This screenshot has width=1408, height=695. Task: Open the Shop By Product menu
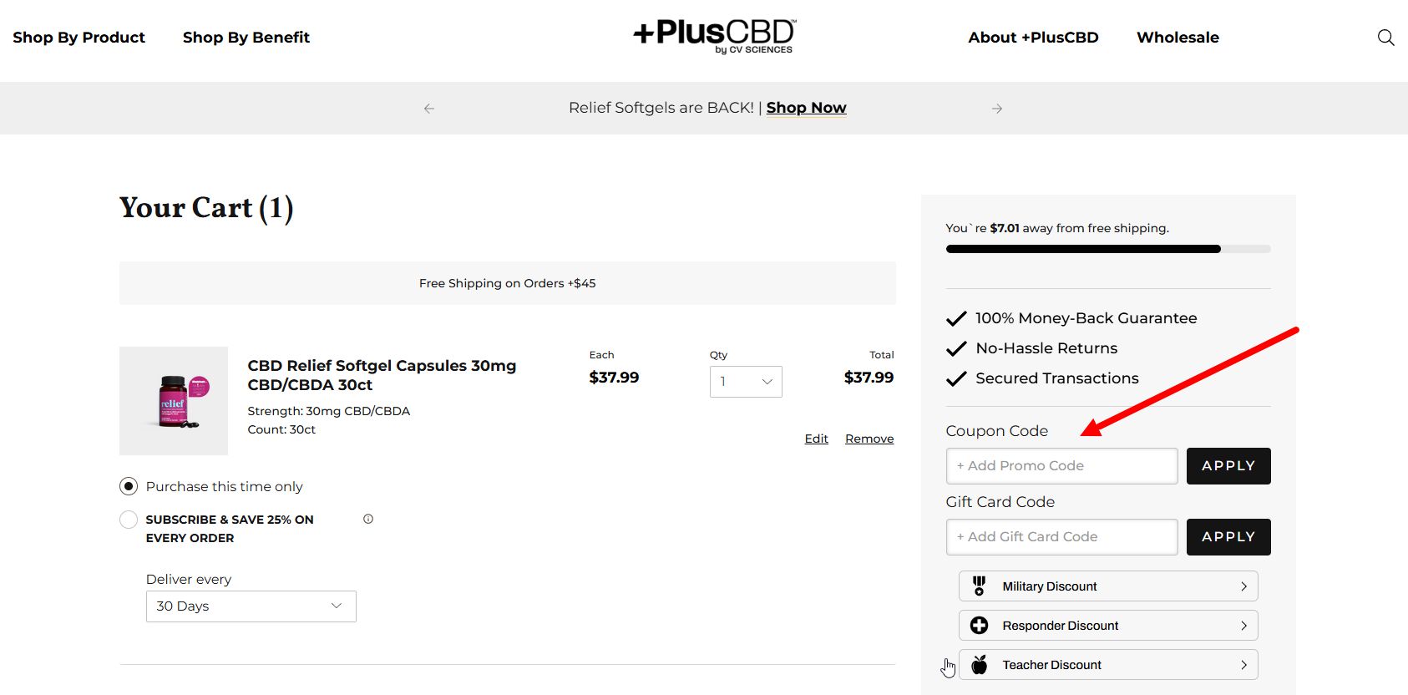click(79, 37)
